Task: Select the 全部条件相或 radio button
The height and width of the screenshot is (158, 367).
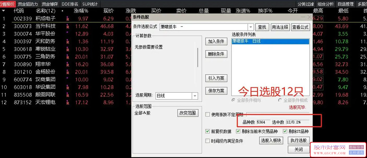Action: tap(280, 100)
